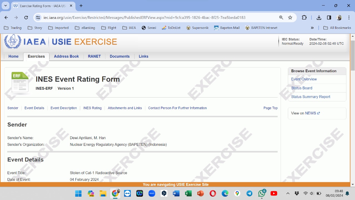Open the zoom magnifier icon in address bar

tap(281, 17)
